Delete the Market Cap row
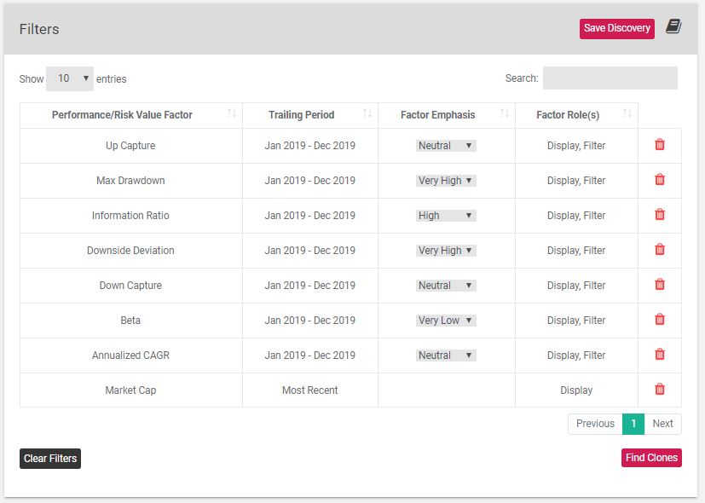The width and height of the screenshot is (705, 503). (x=660, y=390)
